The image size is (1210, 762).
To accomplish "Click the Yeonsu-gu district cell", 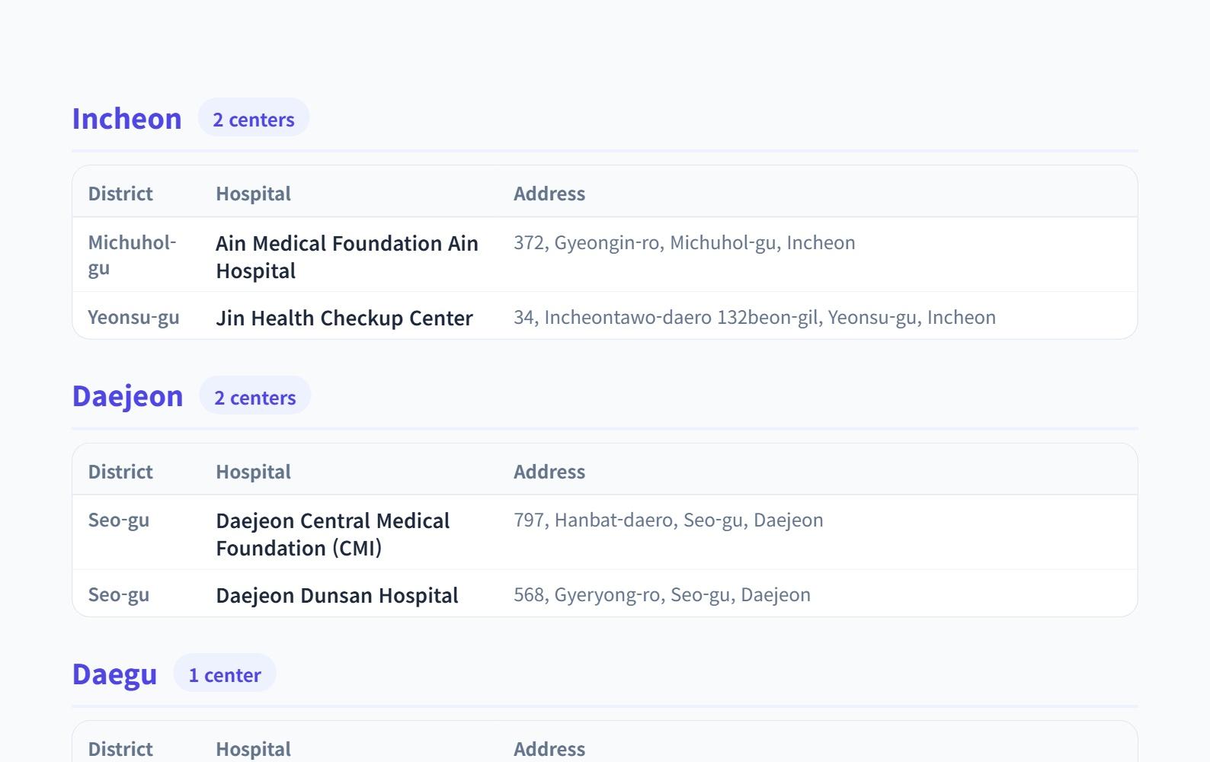I will 133,317.
